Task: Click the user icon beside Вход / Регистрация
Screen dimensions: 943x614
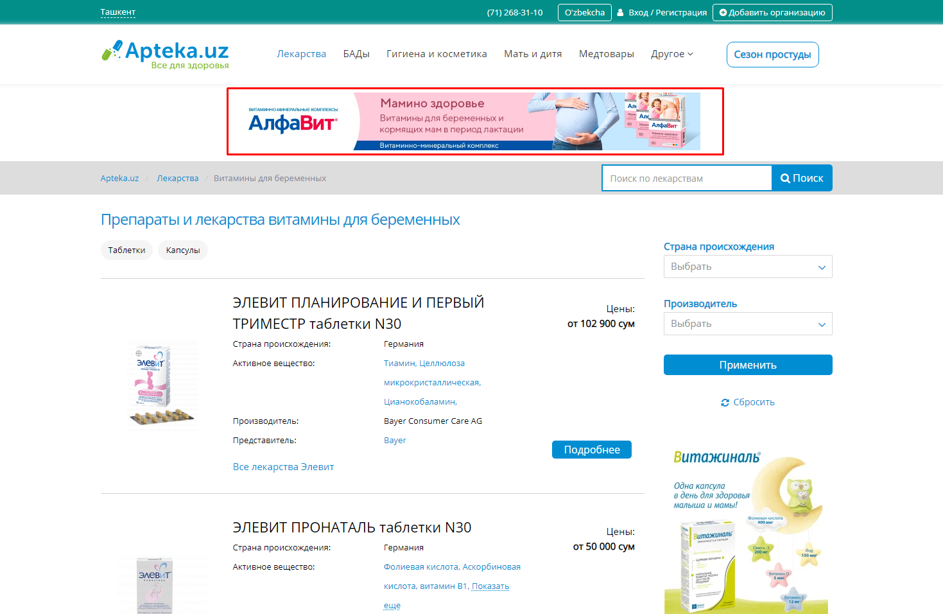Action: (620, 12)
